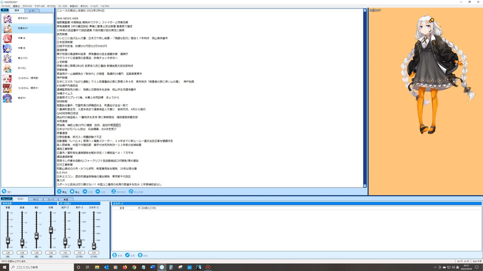Image resolution: width=483 pixels, height=271 pixels.
Task: Click the 話速 value input field
Action: (22, 252)
